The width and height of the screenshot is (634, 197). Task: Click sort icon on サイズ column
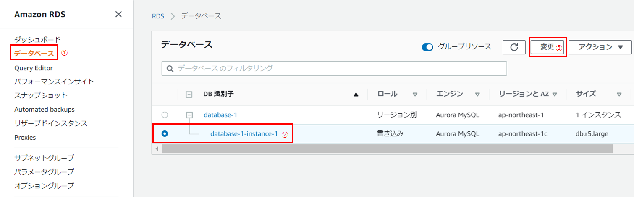[x=619, y=95]
